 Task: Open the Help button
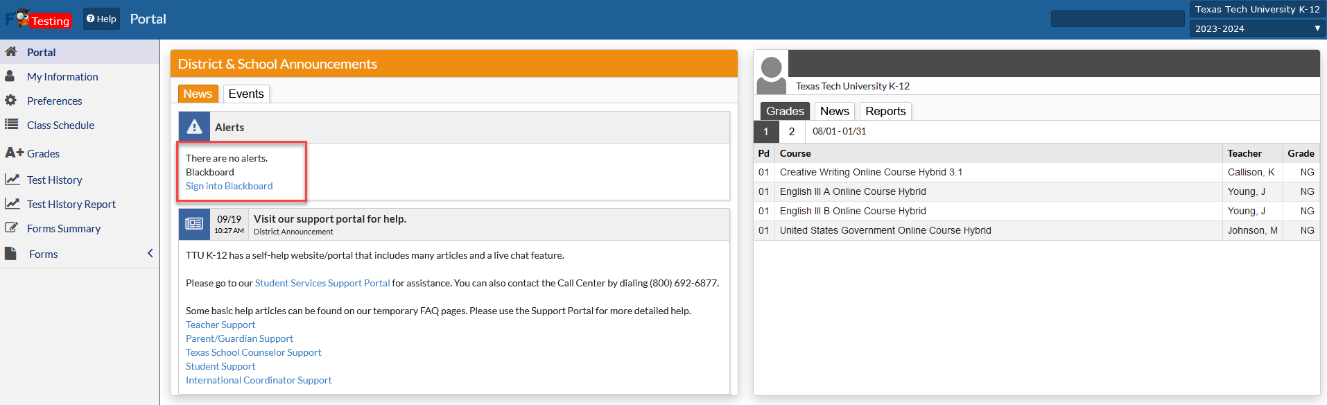[x=101, y=19]
